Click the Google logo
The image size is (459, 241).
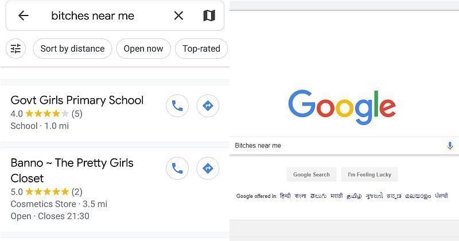click(x=342, y=108)
